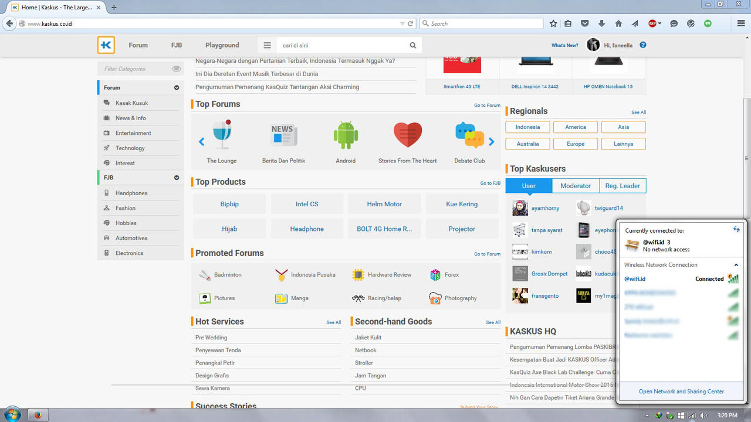This screenshot has width=751, height=422.
Task: Show next Top Forums with right arrow
Action: coord(492,142)
